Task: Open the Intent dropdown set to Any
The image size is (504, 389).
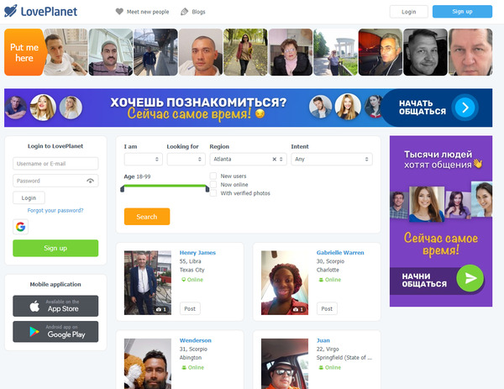Action: [332, 159]
